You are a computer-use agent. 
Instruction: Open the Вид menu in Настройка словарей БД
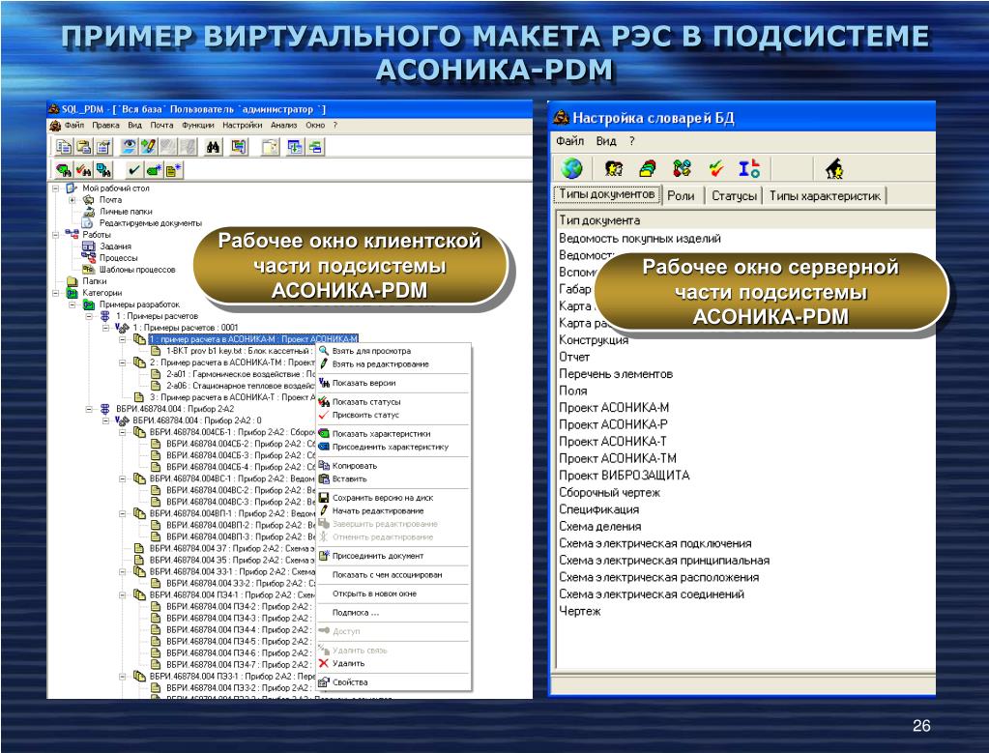(x=606, y=140)
